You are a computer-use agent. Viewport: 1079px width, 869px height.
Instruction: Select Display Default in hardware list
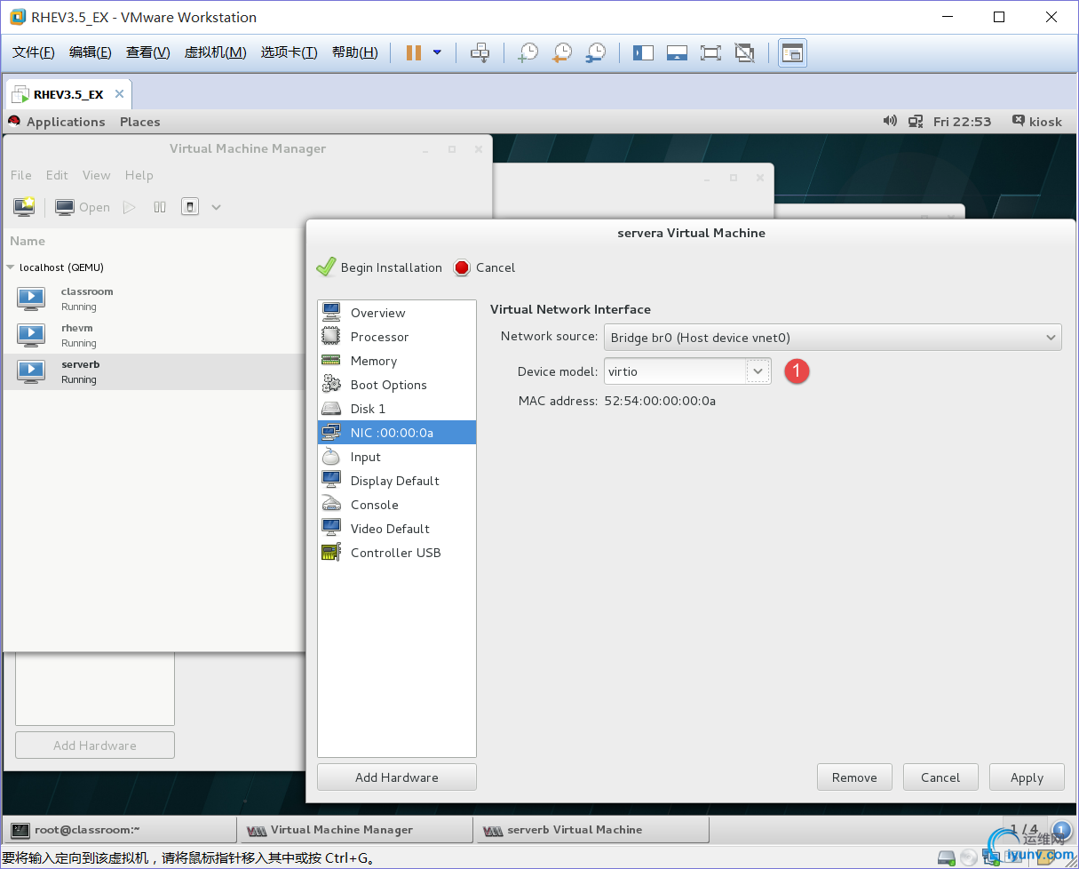[397, 481]
